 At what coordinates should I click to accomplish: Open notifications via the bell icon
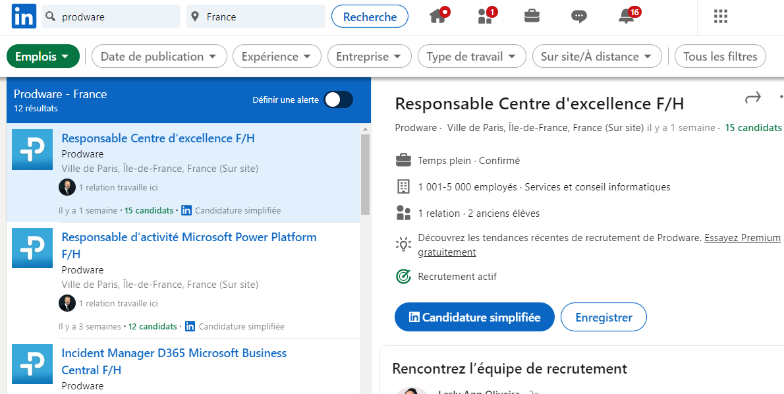click(625, 16)
